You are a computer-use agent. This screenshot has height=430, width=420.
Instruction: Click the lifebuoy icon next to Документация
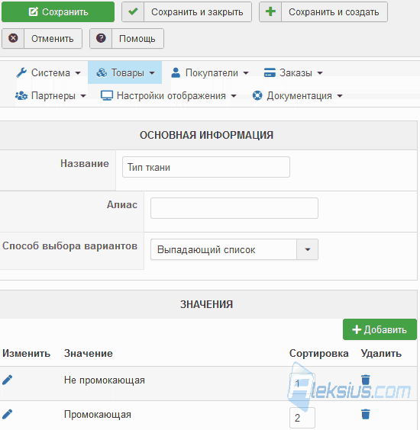pos(257,95)
